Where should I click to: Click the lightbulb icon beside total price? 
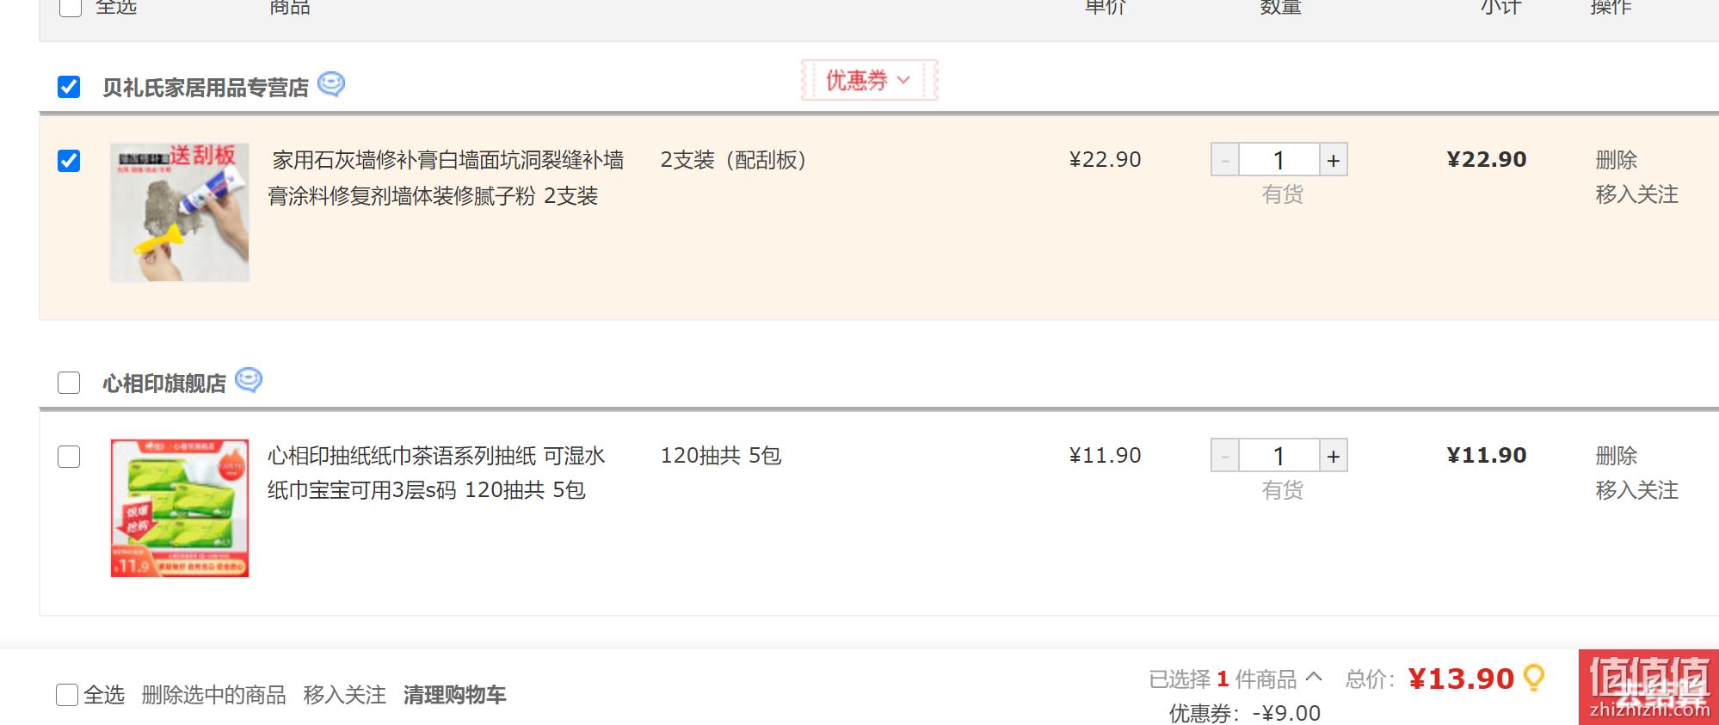pyautogui.click(x=1533, y=679)
